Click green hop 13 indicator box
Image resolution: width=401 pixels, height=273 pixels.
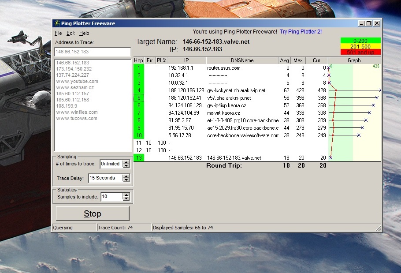tap(138, 158)
